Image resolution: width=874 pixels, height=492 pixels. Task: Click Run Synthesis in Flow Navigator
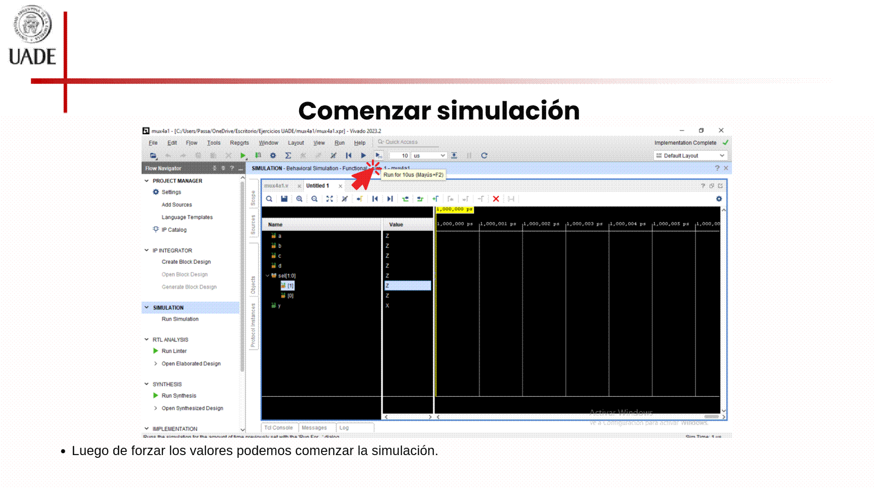[179, 395]
